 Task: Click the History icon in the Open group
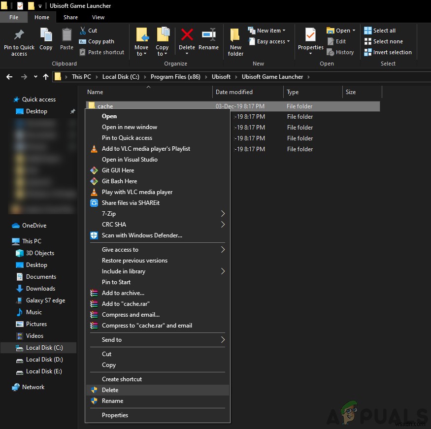click(340, 52)
